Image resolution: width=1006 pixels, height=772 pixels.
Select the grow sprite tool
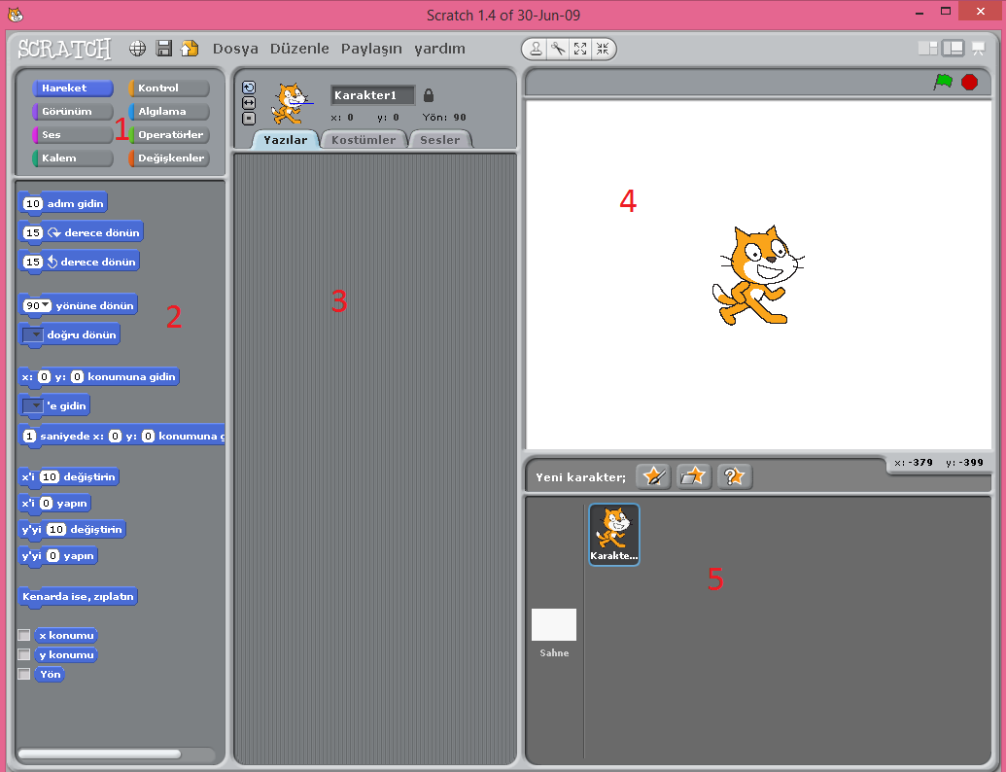(580, 49)
